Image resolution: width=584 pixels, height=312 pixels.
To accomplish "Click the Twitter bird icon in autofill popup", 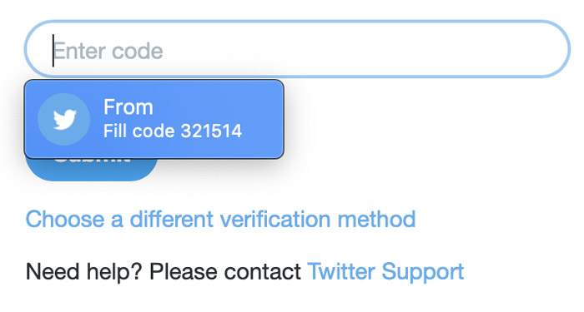I will coord(64,119).
